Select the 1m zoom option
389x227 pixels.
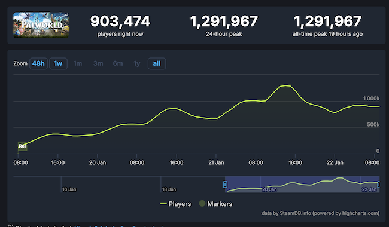[78, 63]
